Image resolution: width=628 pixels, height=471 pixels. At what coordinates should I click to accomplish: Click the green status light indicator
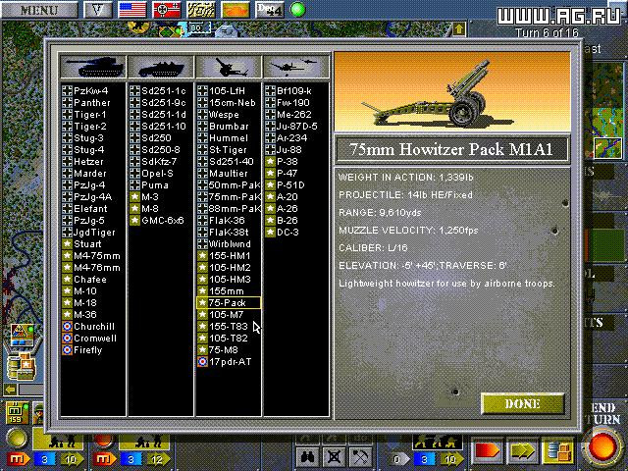click(297, 10)
